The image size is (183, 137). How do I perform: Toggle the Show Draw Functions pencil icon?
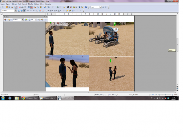pos(64,7)
